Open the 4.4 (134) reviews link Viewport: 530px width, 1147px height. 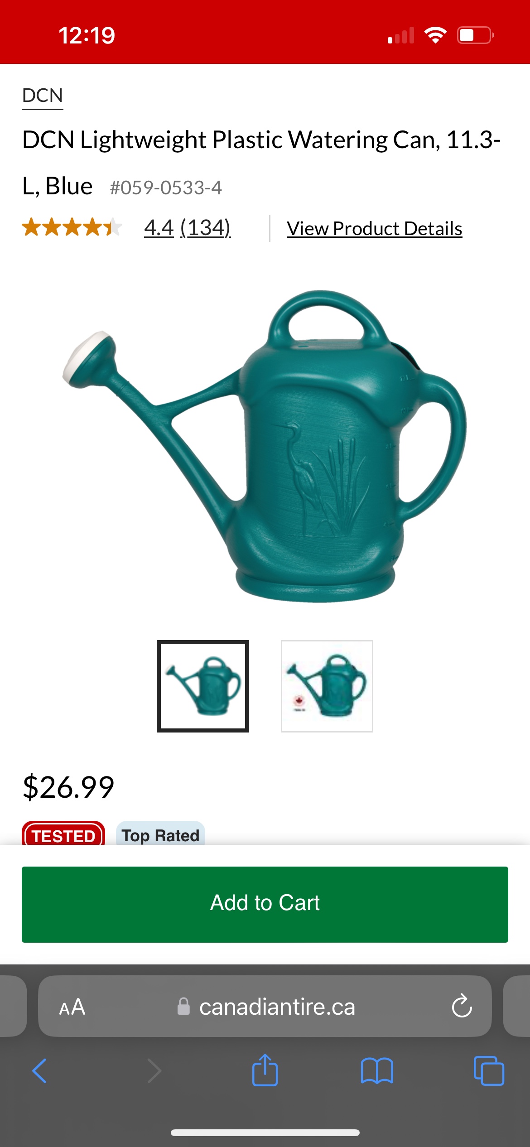pos(188,227)
